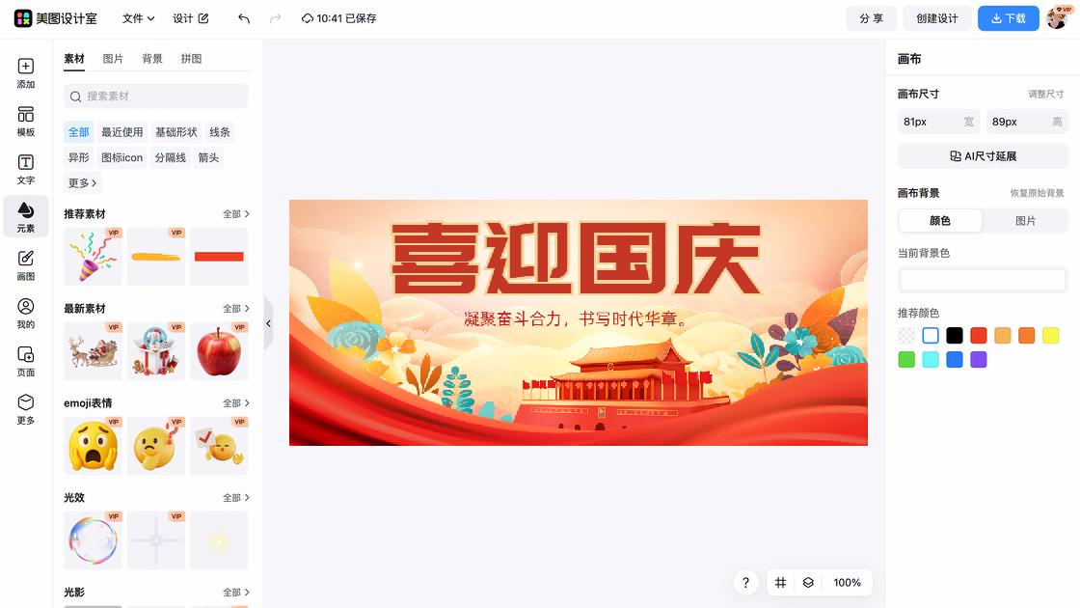Open the 添加 (Add) sidebar tool
This screenshot has width=1080, height=608.
[x=25, y=73]
